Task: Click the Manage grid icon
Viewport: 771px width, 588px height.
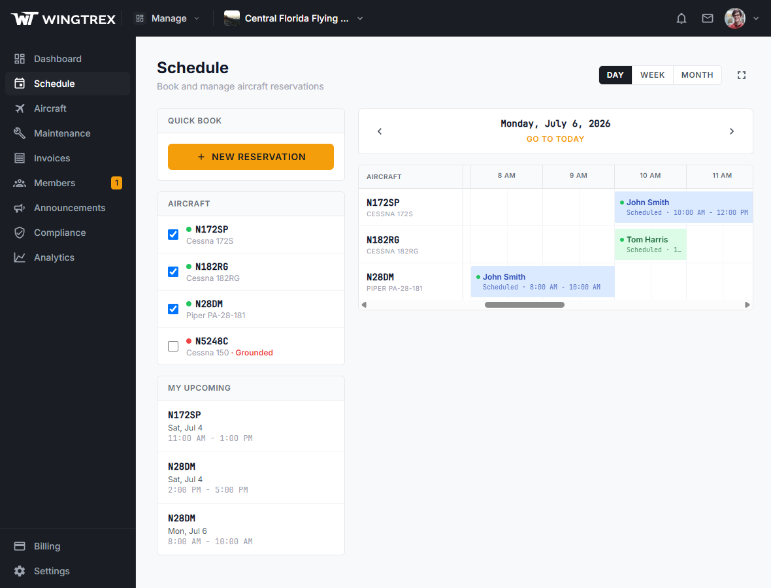Action: (140, 19)
